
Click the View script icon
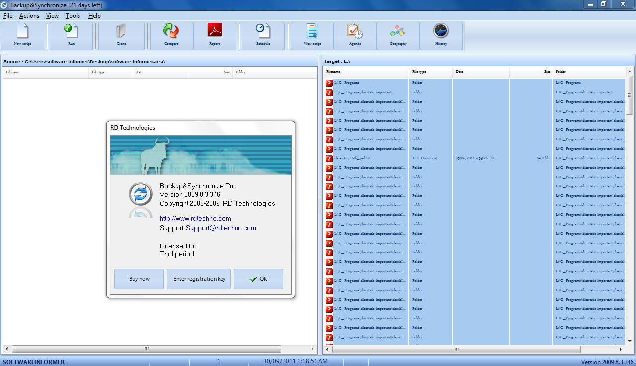point(312,36)
